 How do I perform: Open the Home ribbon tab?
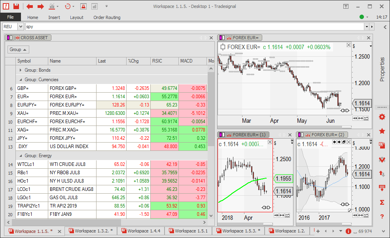pyautogui.click(x=32, y=17)
